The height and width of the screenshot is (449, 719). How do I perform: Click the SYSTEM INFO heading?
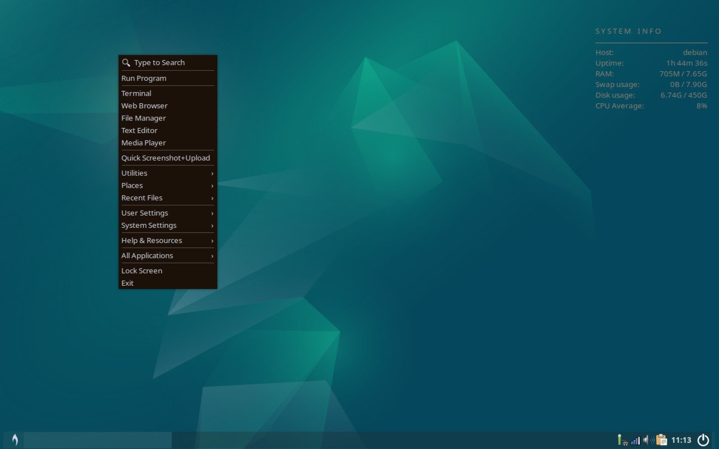tap(629, 31)
